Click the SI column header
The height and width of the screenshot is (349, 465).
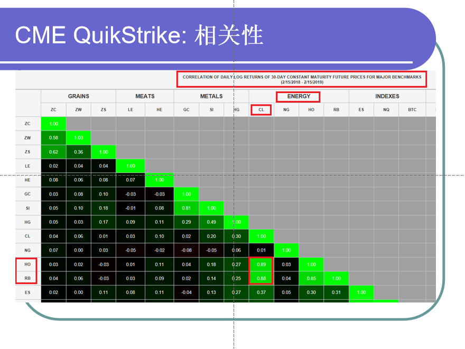click(x=211, y=109)
